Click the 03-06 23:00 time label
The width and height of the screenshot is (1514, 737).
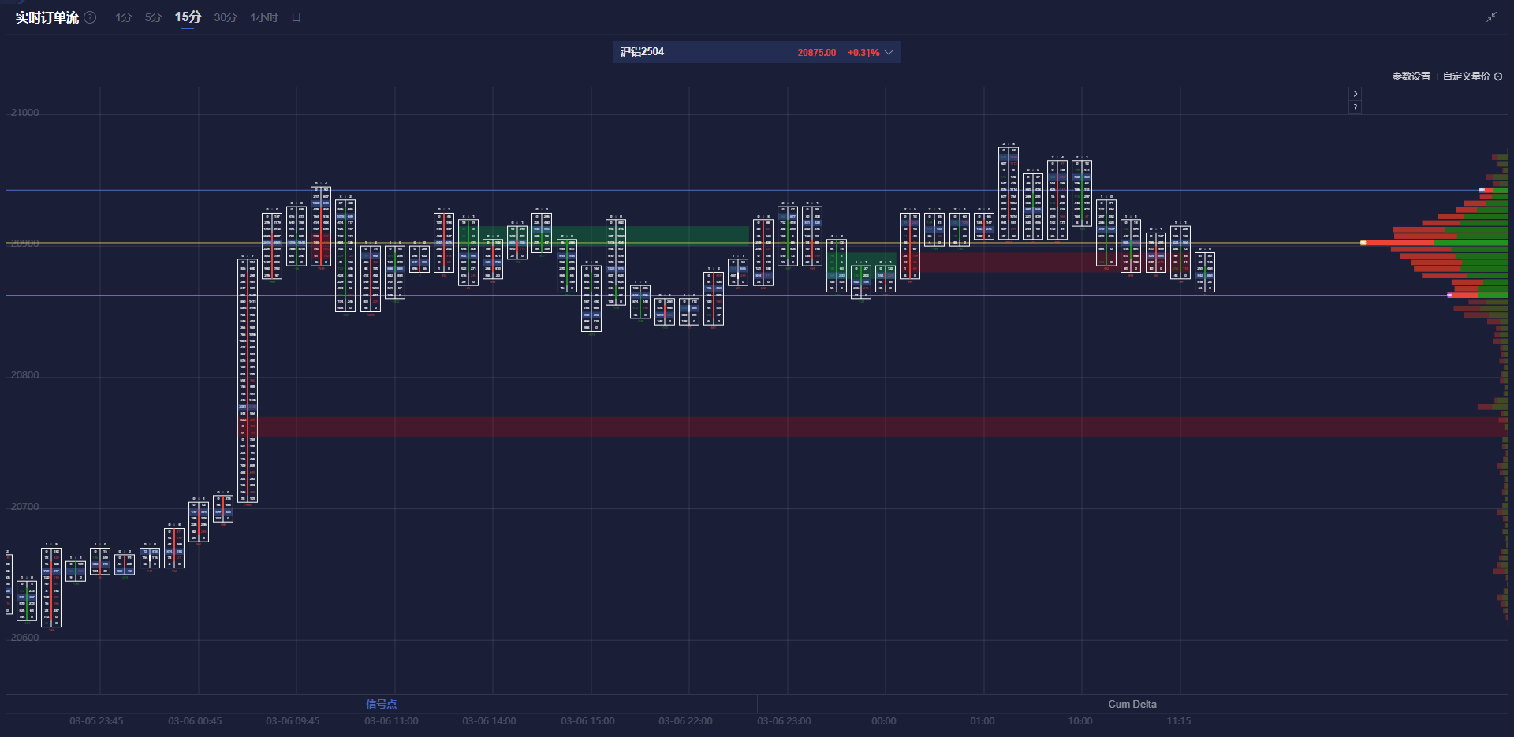[x=784, y=721]
